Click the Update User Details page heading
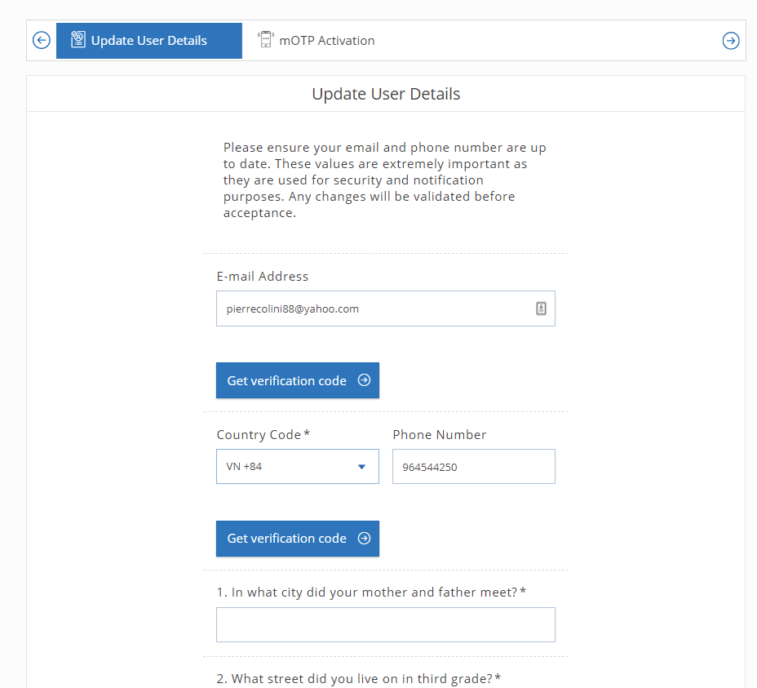 (386, 94)
